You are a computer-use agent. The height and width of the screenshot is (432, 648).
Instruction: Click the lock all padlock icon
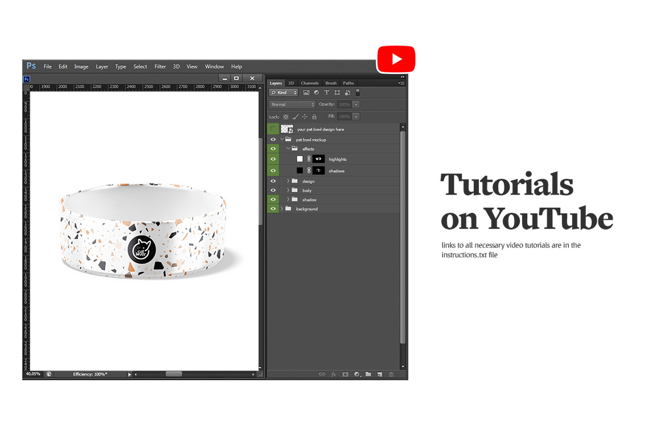click(314, 117)
